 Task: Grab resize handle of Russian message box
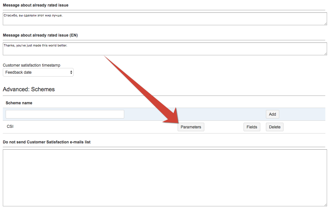[326, 24]
